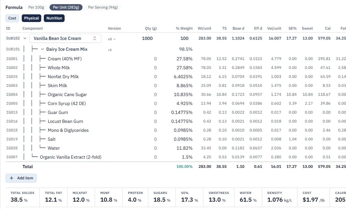Click the 98.5% weight of Dairy Ice Cream Mix
This screenshot has width=346, height=209.
point(185,49)
